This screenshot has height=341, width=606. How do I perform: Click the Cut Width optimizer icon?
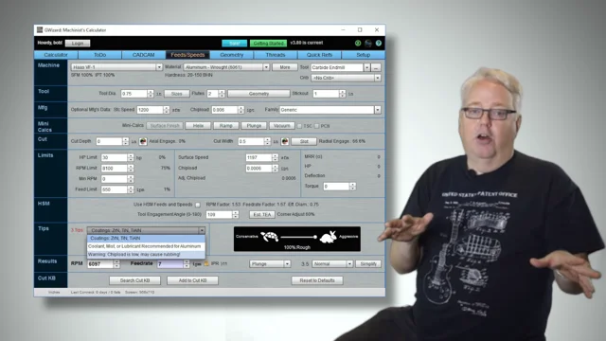(x=285, y=141)
